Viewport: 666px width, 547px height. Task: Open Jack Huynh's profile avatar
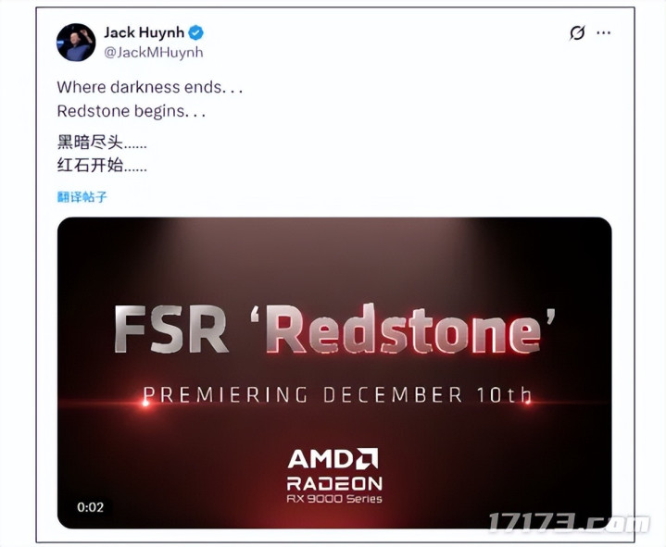[76, 43]
